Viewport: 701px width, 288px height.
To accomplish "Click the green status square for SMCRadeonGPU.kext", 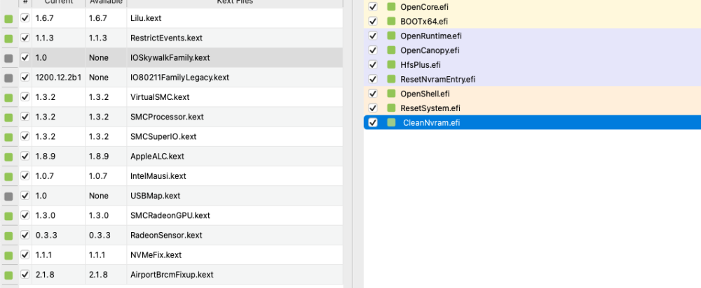I will (x=8, y=216).
